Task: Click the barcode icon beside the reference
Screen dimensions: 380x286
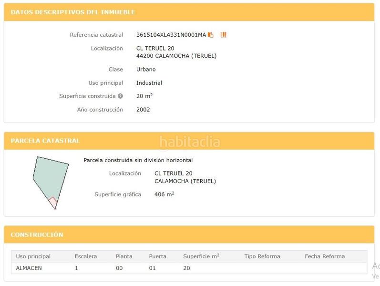Action: 223,35
